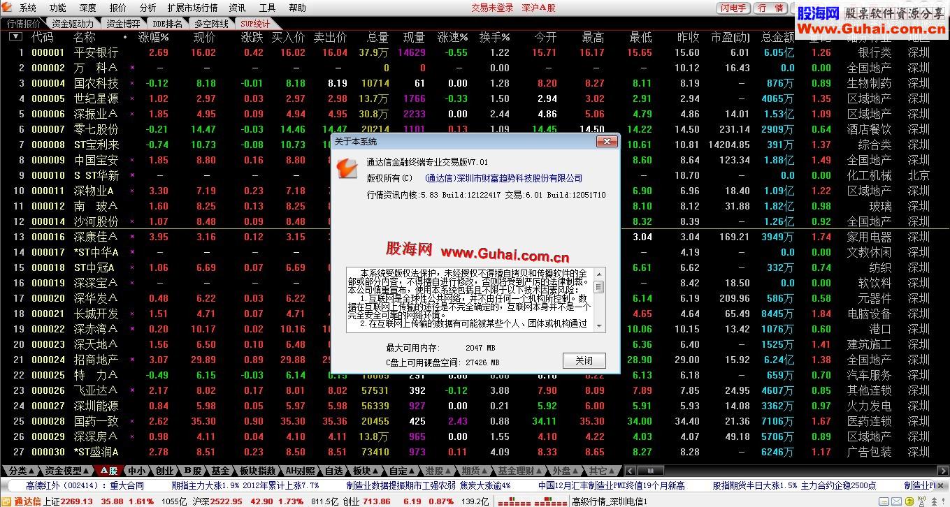Click the (通达信)深圳市财富趋势科技股份有限公司 link

click(x=503, y=179)
